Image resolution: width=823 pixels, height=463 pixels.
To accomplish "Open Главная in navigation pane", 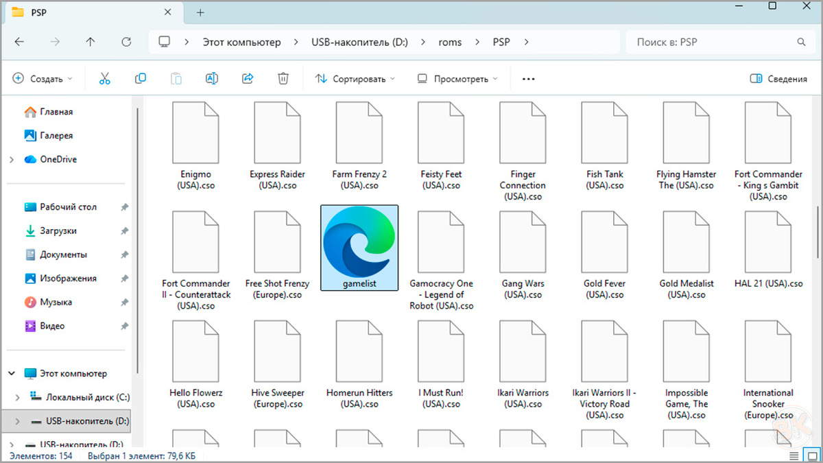I will tap(48, 112).
